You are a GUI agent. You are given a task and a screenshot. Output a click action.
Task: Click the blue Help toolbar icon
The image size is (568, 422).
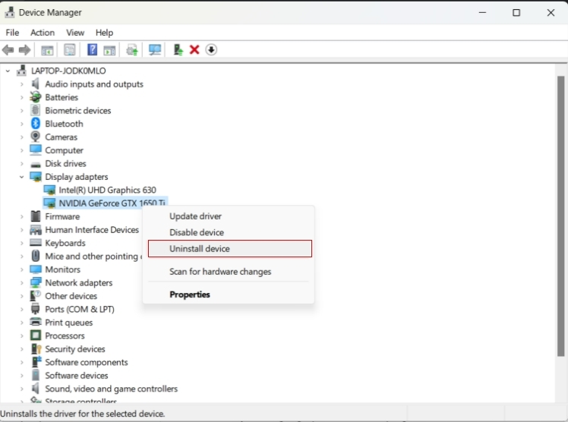coord(92,50)
